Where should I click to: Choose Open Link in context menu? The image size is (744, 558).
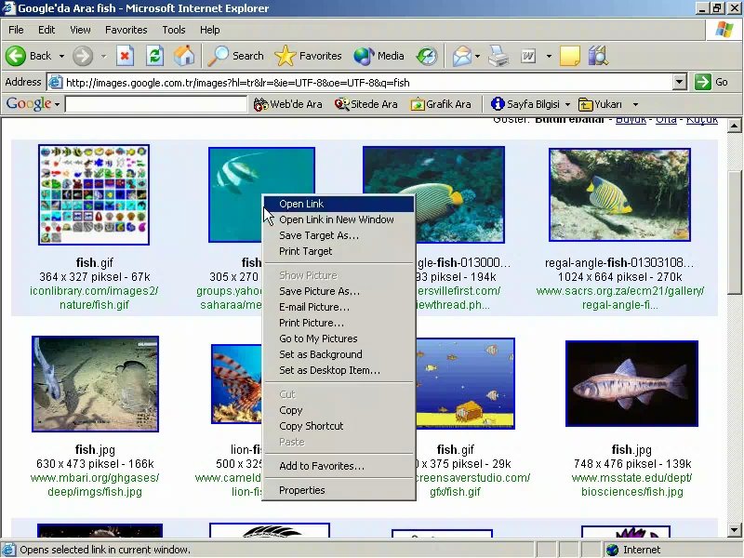click(x=339, y=204)
